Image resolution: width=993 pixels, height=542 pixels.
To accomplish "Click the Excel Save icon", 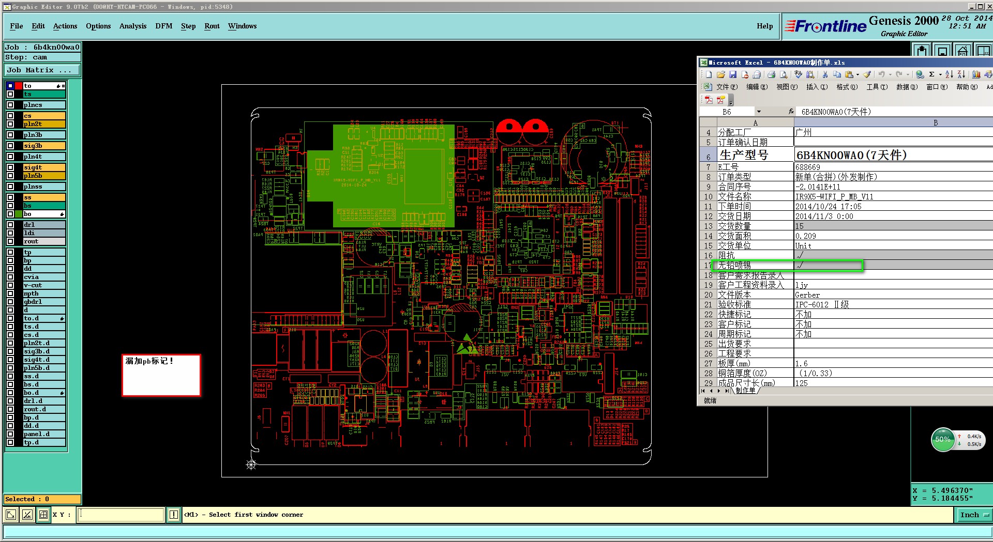I will 733,75.
